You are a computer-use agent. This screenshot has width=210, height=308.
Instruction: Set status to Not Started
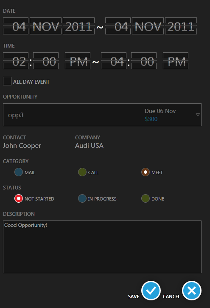pyautogui.click(x=19, y=198)
